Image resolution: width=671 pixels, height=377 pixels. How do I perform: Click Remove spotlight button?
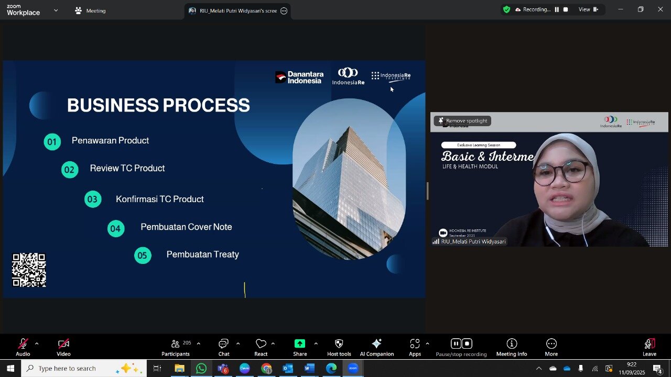tap(462, 121)
